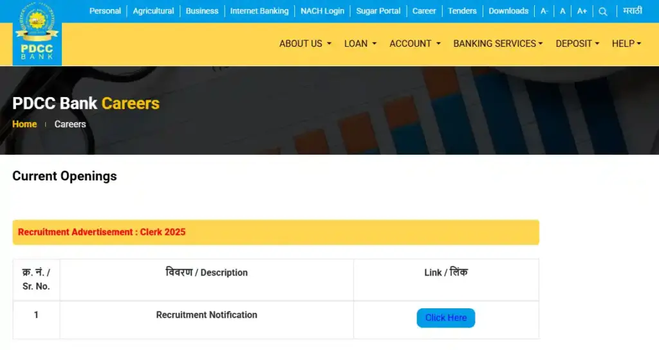The width and height of the screenshot is (659, 350).
Task: Visit the Sugar Portal link
Action: (378, 11)
